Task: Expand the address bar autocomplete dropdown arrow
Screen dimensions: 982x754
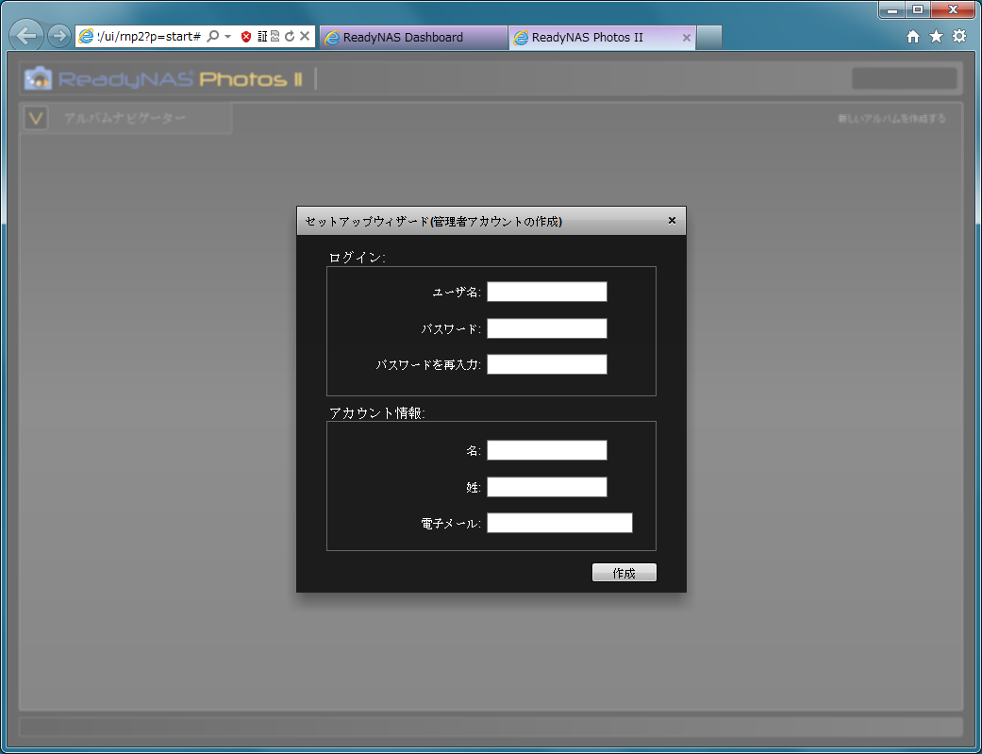Action: [228, 37]
